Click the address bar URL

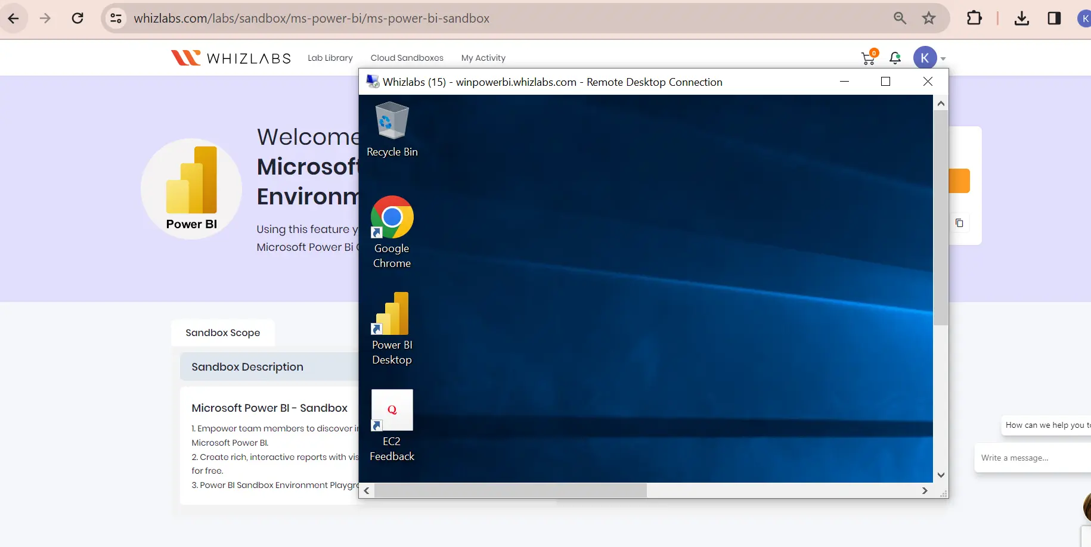(312, 18)
